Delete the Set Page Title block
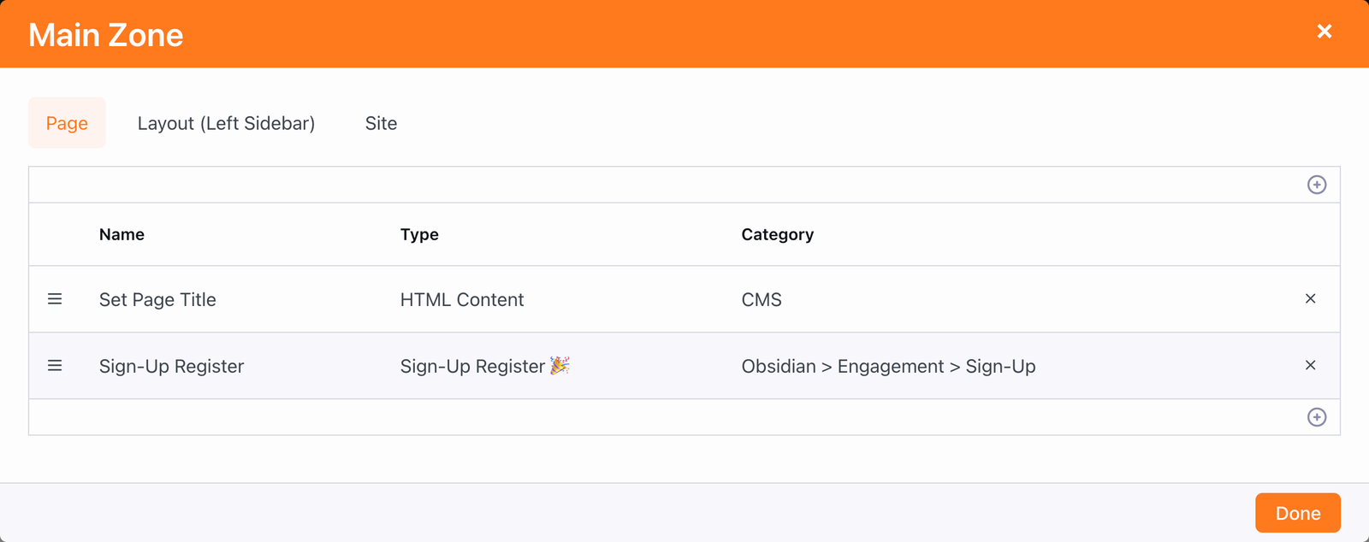This screenshot has width=1369, height=542. (x=1310, y=299)
